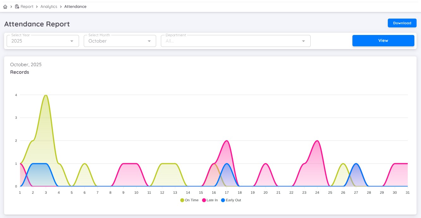The width and height of the screenshot is (421, 218).
Task: Click the clipboard report icon beside Report
Action: click(x=17, y=6)
